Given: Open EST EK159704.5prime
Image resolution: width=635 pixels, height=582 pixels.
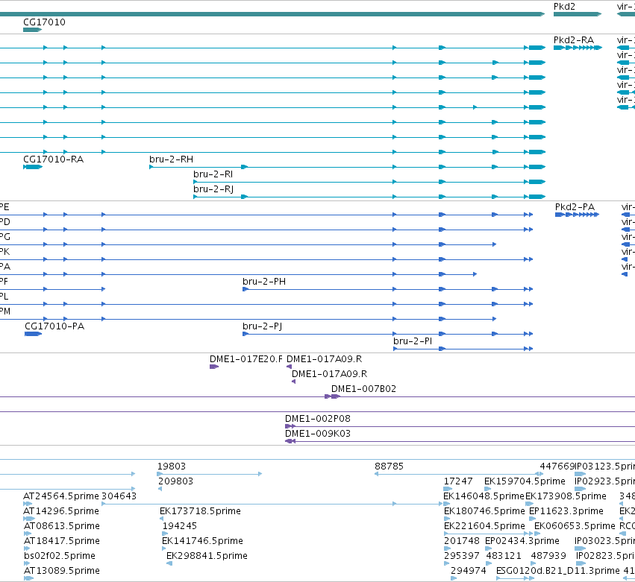Looking at the screenshot, I should 487,489.
